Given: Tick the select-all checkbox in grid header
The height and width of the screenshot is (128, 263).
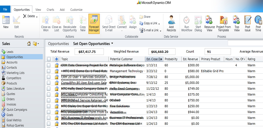Looking at the screenshot, I should click(49, 59).
